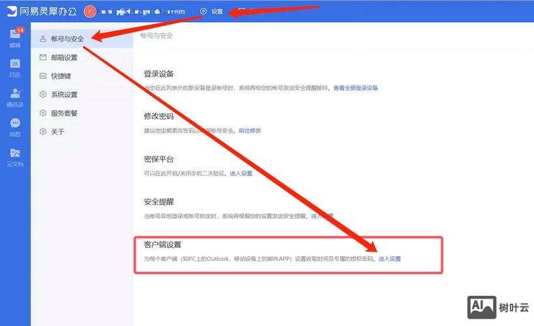Screen dimensions: 534x326
Task: Select 快捷键 in settings menu
Action: pyautogui.click(x=82, y=76)
